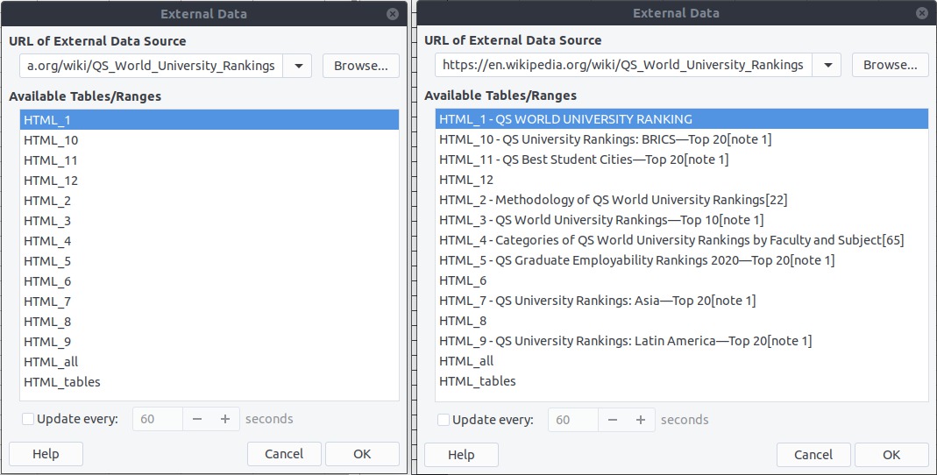Click Browse... in the right dialog

tap(891, 65)
